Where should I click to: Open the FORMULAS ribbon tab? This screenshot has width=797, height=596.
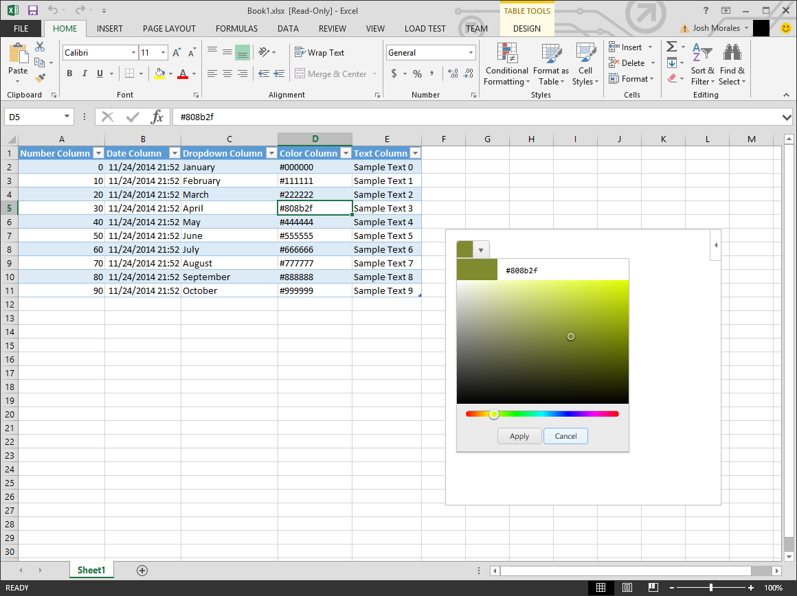point(236,28)
